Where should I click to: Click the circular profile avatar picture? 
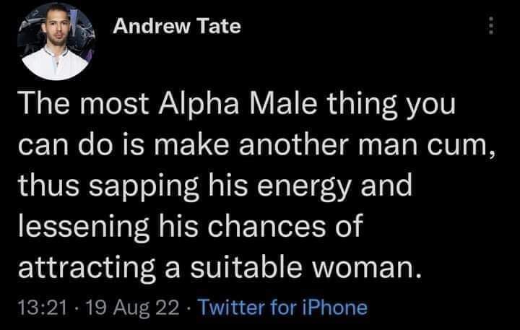click(54, 42)
